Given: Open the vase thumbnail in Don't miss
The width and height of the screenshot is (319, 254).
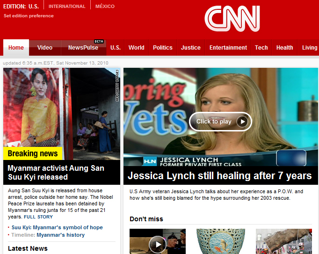Looking at the screenshot, I should coord(221,241).
